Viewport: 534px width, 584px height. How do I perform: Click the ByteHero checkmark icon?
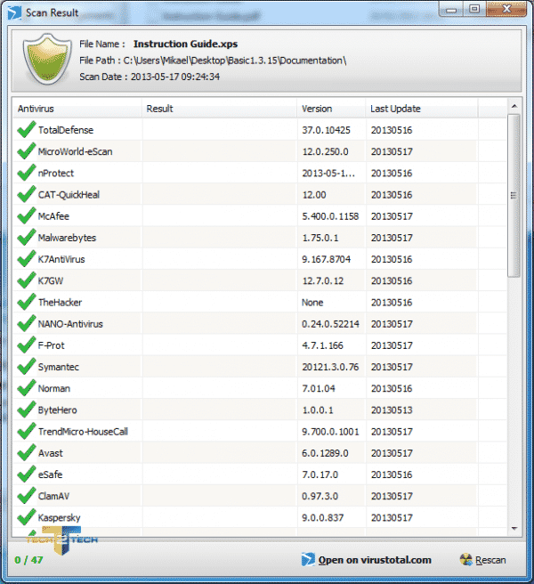coord(26,410)
